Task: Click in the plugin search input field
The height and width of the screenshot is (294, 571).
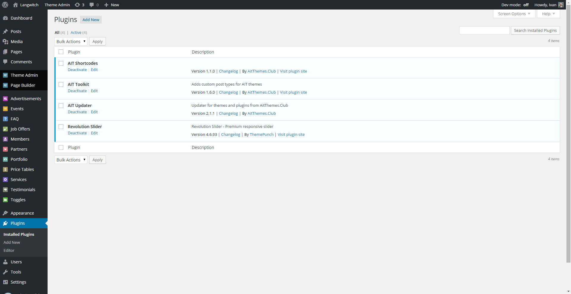Action: tap(484, 30)
